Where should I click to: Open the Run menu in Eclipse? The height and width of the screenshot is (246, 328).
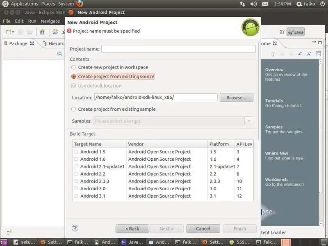[32, 21]
